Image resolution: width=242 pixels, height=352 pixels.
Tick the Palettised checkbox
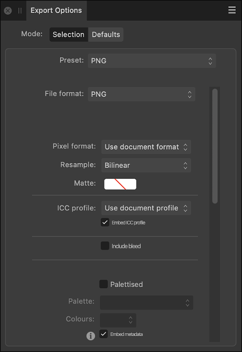coord(104,284)
